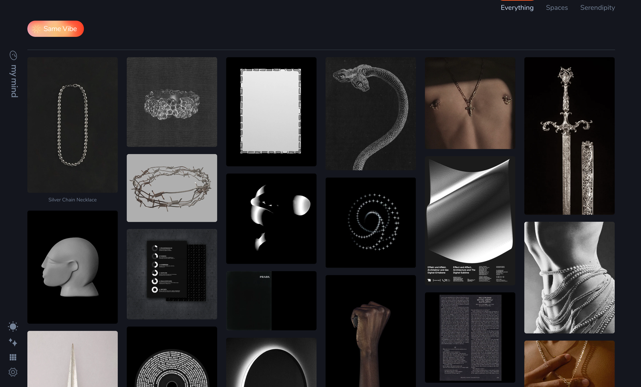Open the cross necklace on chest photo
641x387 pixels.
(470, 103)
